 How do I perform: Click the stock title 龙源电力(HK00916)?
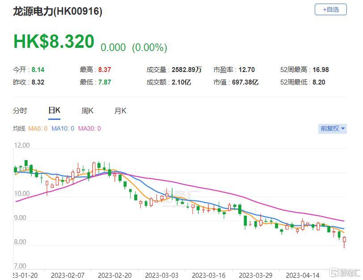[x=58, y=11]
